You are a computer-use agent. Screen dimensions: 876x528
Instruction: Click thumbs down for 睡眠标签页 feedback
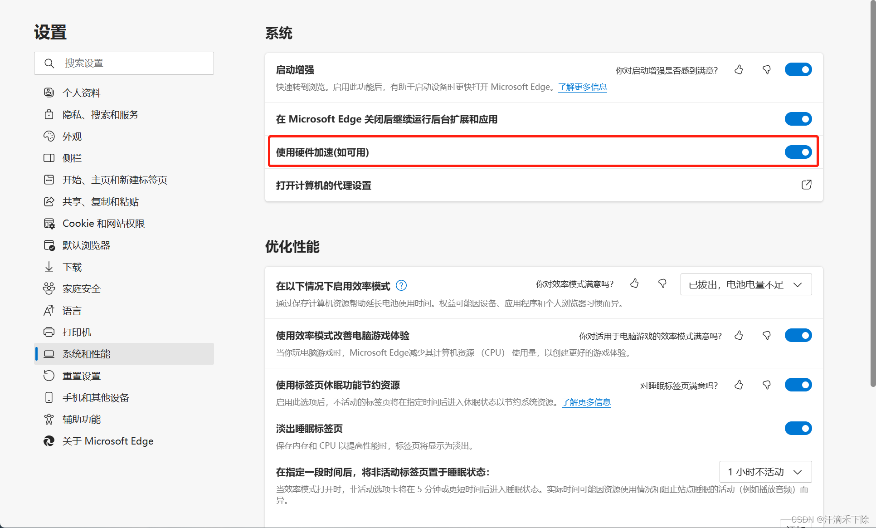(766, 385)
